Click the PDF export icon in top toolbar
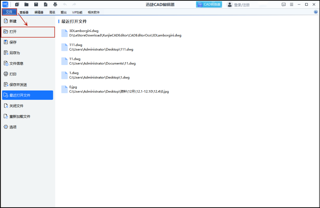Image resolution: width=320 pixels, height=208 pixels. 46,5
